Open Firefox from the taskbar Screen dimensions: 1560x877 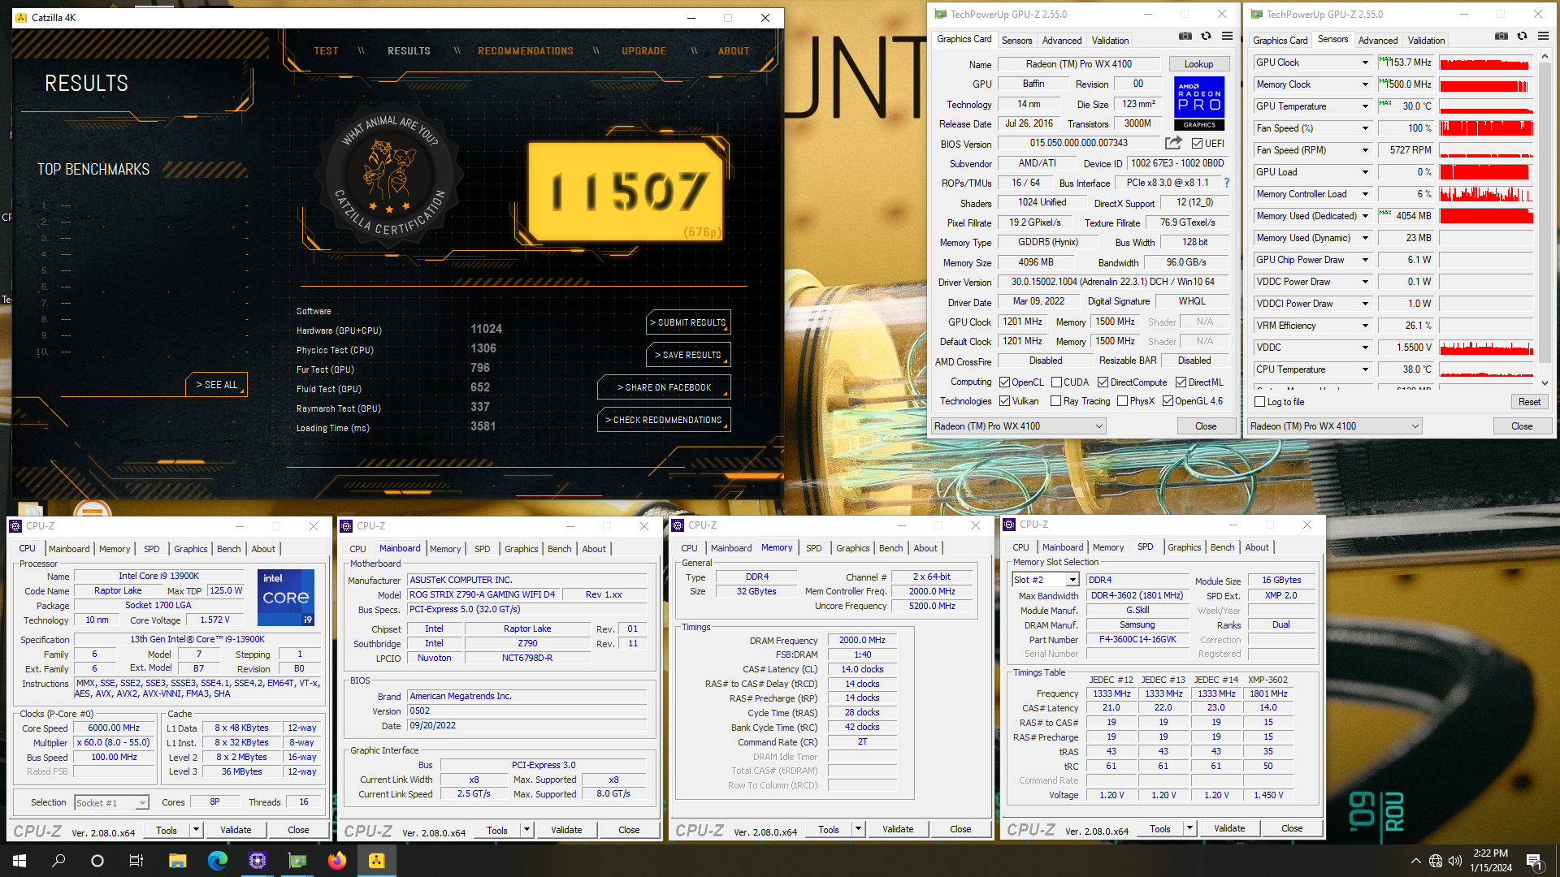pos(336,861)
